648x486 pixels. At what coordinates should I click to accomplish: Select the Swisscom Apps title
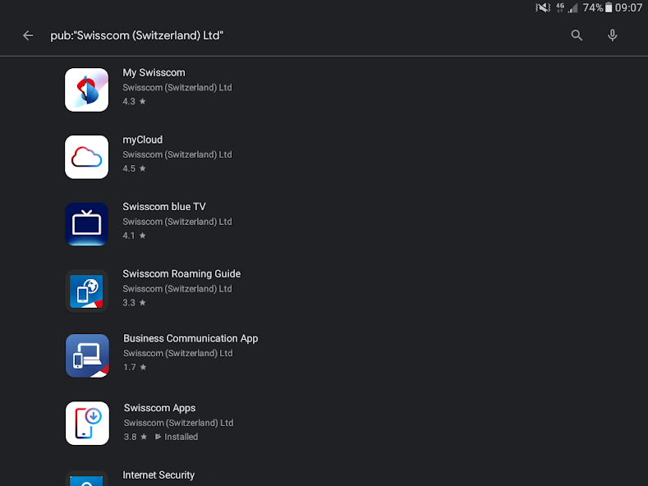coord(159,408)
